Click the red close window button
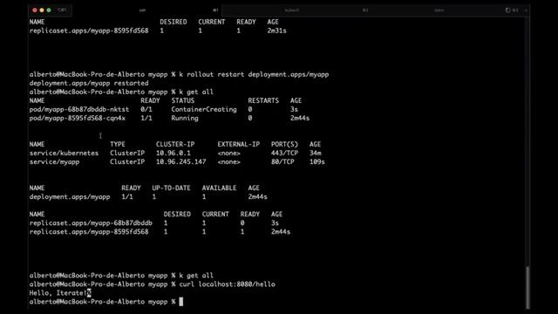 [x=35, y=10]
